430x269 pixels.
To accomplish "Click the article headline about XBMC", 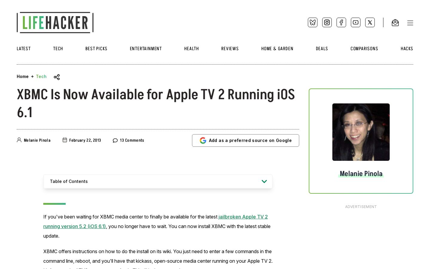I will tap(156, 103).
